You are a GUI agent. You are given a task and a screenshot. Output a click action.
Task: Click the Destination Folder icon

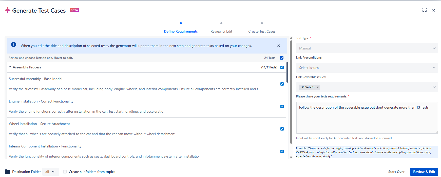click(8, 172)
